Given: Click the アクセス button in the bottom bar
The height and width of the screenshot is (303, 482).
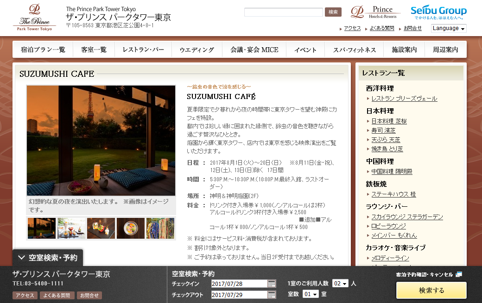Looking at the screenshot, I should point(25,295).
